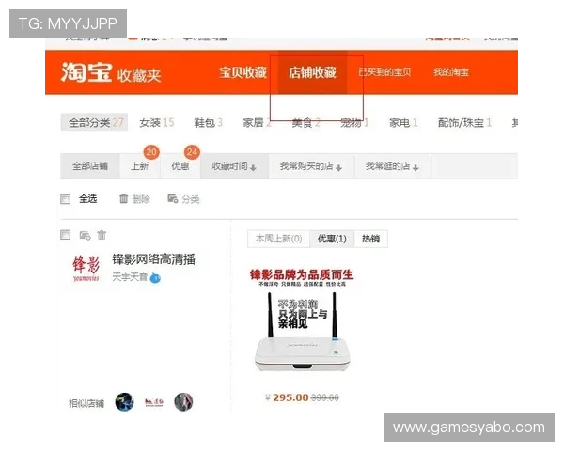Open the 优惠 tab
564x451 pixels.
tap(180, 166)
